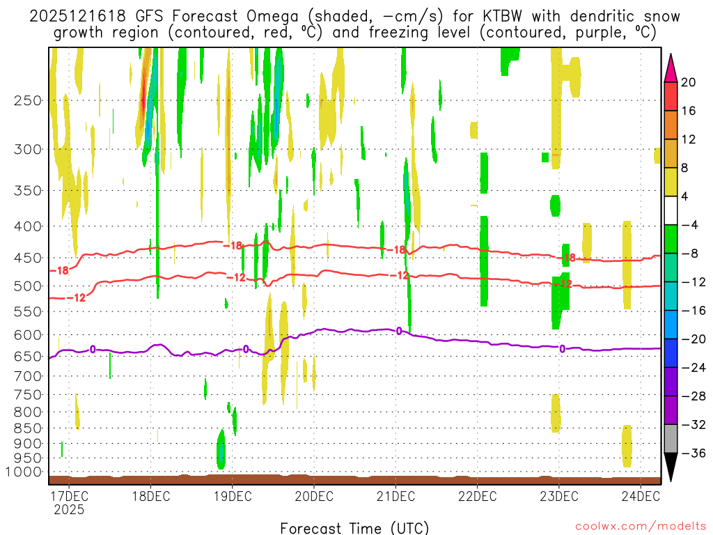Click the 300 pressure level label
713x535 pixels.
28,149
